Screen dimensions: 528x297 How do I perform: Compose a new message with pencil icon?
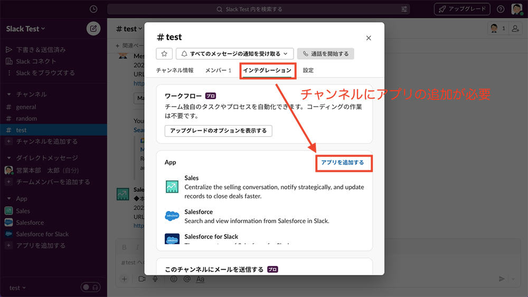point(93,28)
